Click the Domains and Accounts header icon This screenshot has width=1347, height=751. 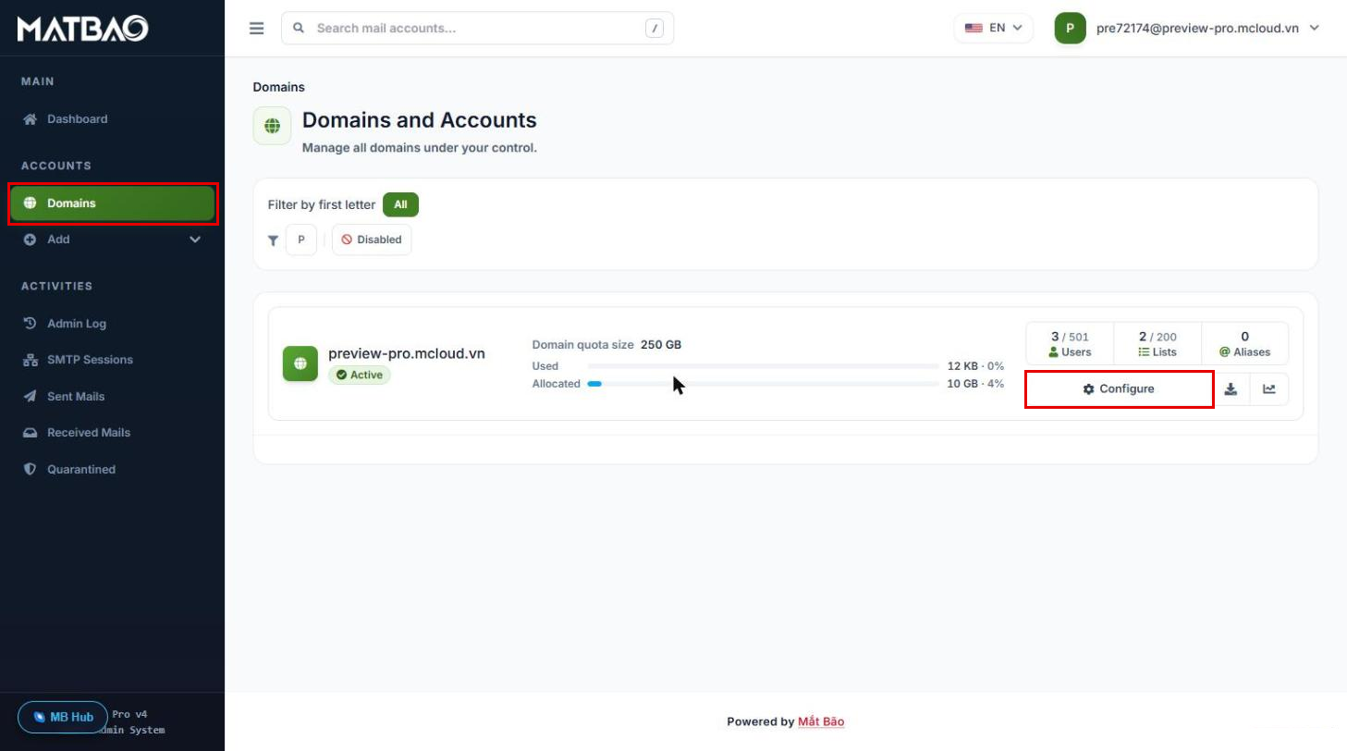click(272, 126)
